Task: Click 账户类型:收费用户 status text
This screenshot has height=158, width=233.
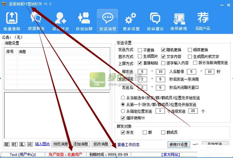Action: point(65,154)
